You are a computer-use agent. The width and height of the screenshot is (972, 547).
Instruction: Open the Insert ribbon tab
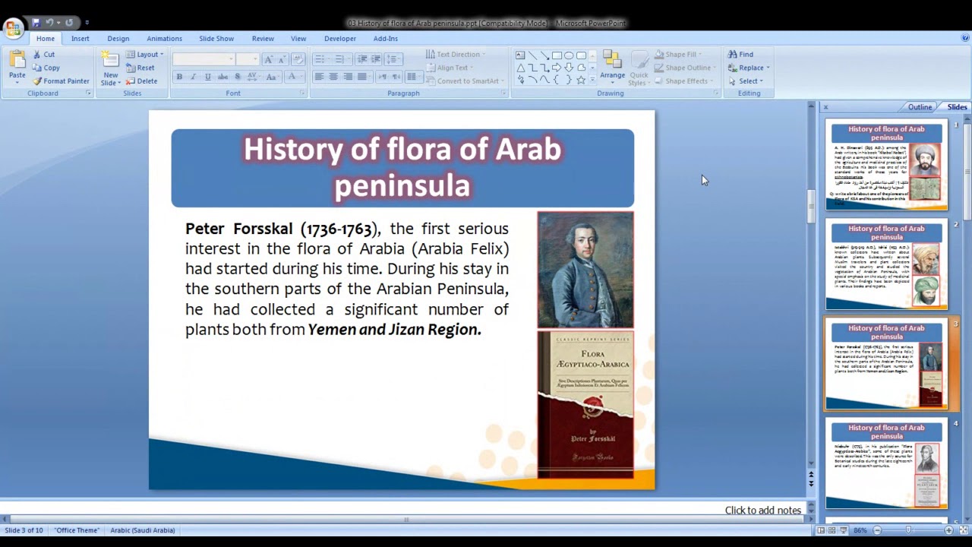(x=80, y=39)
